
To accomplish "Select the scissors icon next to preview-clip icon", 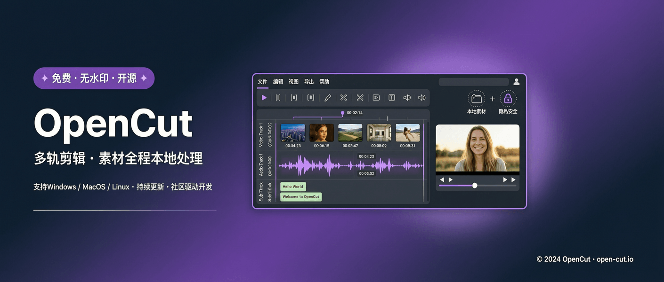I will coord(360,98).
